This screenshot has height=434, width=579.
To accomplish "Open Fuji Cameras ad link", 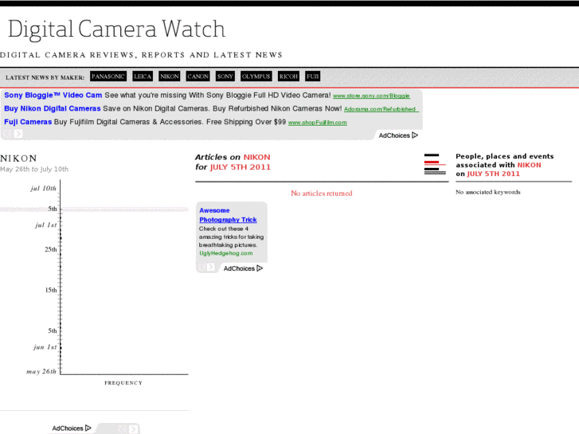I will point(28,122).
